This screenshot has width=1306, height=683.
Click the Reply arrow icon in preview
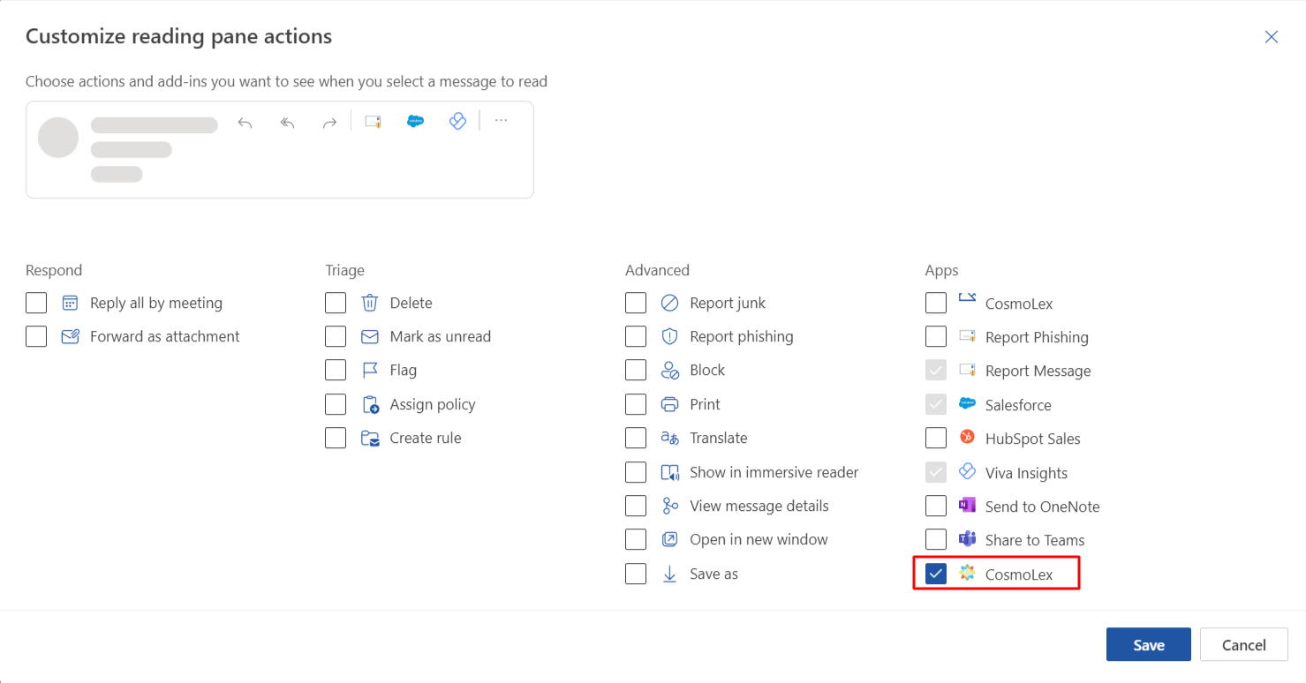point(245,123)
